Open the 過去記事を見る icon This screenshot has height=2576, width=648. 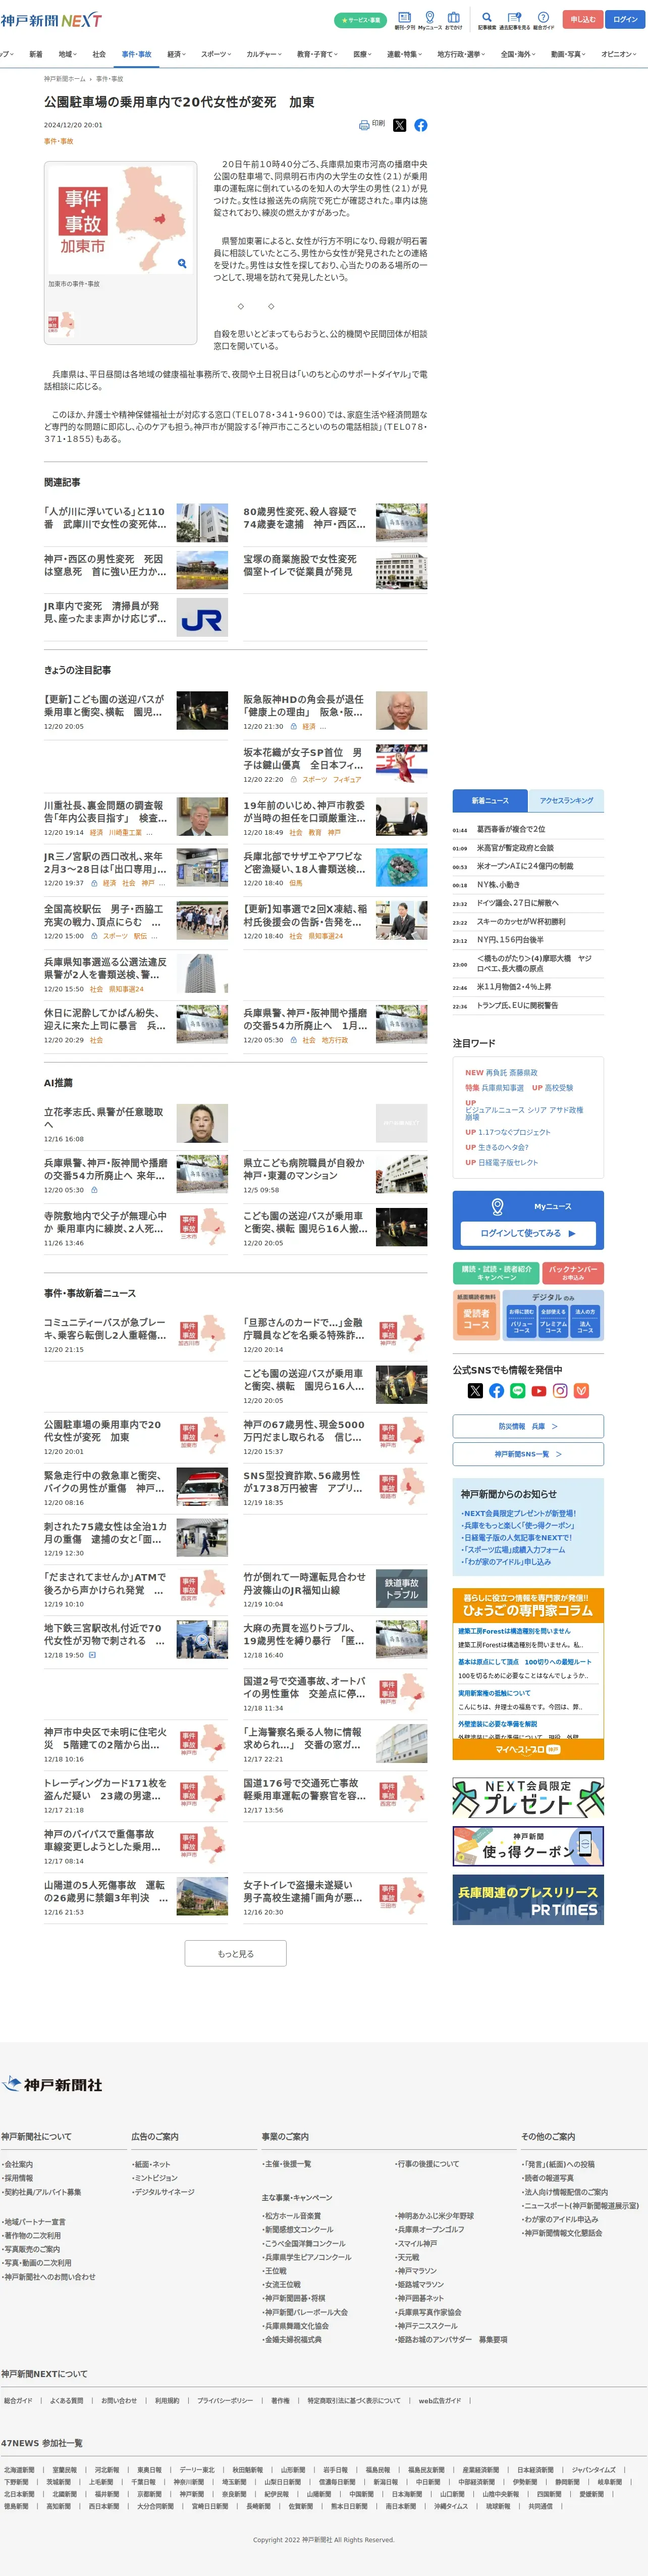[x=514, y=20]
